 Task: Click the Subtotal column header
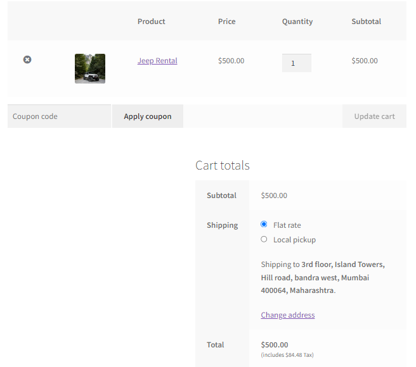(x=366, y=22)
